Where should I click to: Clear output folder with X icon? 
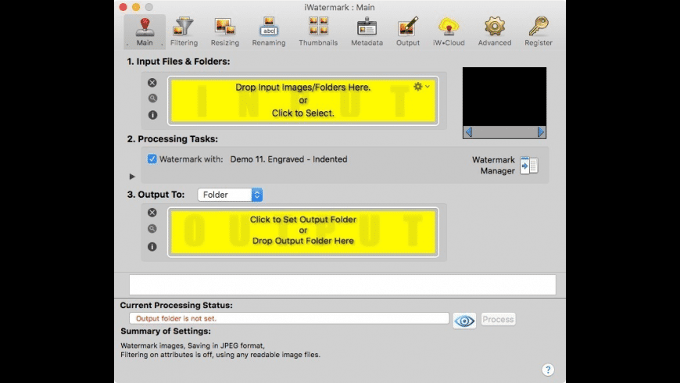152,213
